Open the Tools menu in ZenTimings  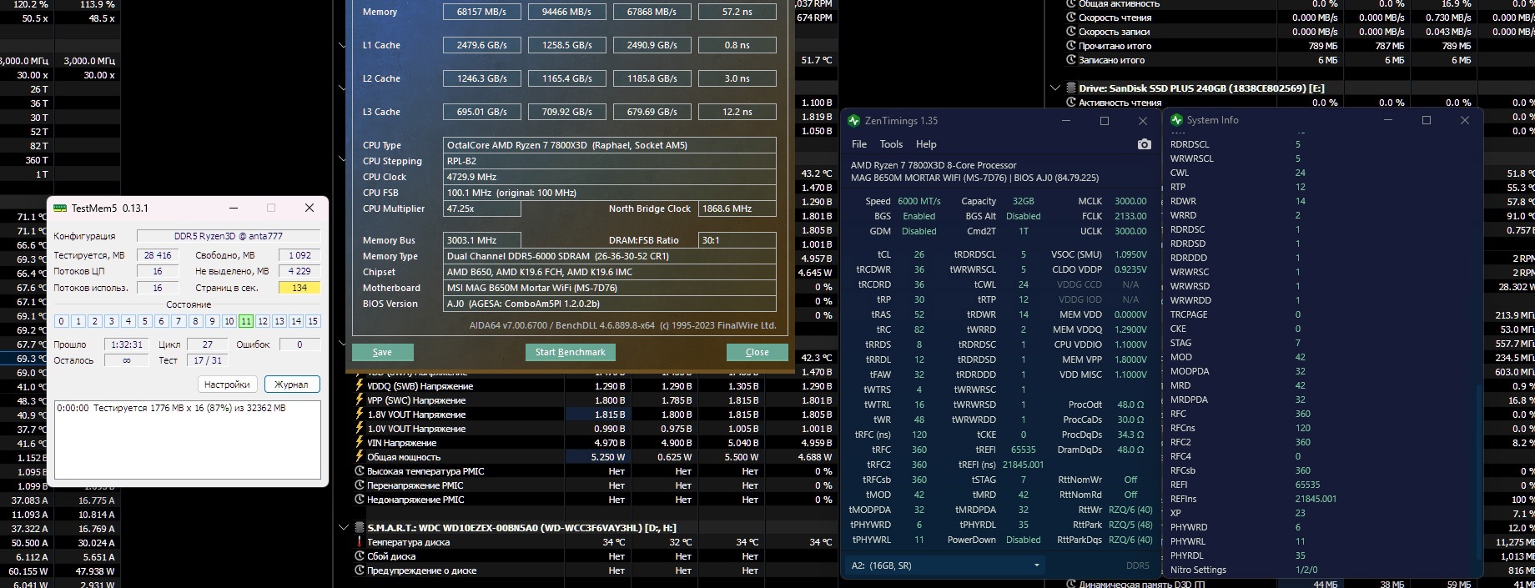click(x=891, y=144)
